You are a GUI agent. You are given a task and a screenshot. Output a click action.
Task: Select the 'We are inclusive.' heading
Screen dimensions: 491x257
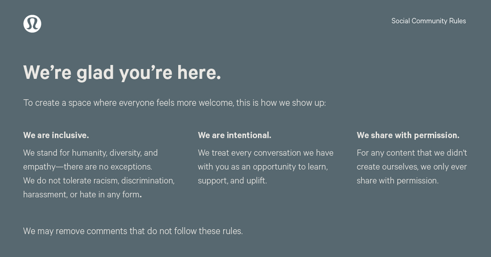(x=56, y=135)
